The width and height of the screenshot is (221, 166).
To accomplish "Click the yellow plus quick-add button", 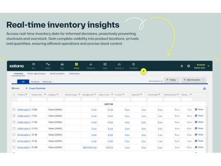I will (143, 71).
